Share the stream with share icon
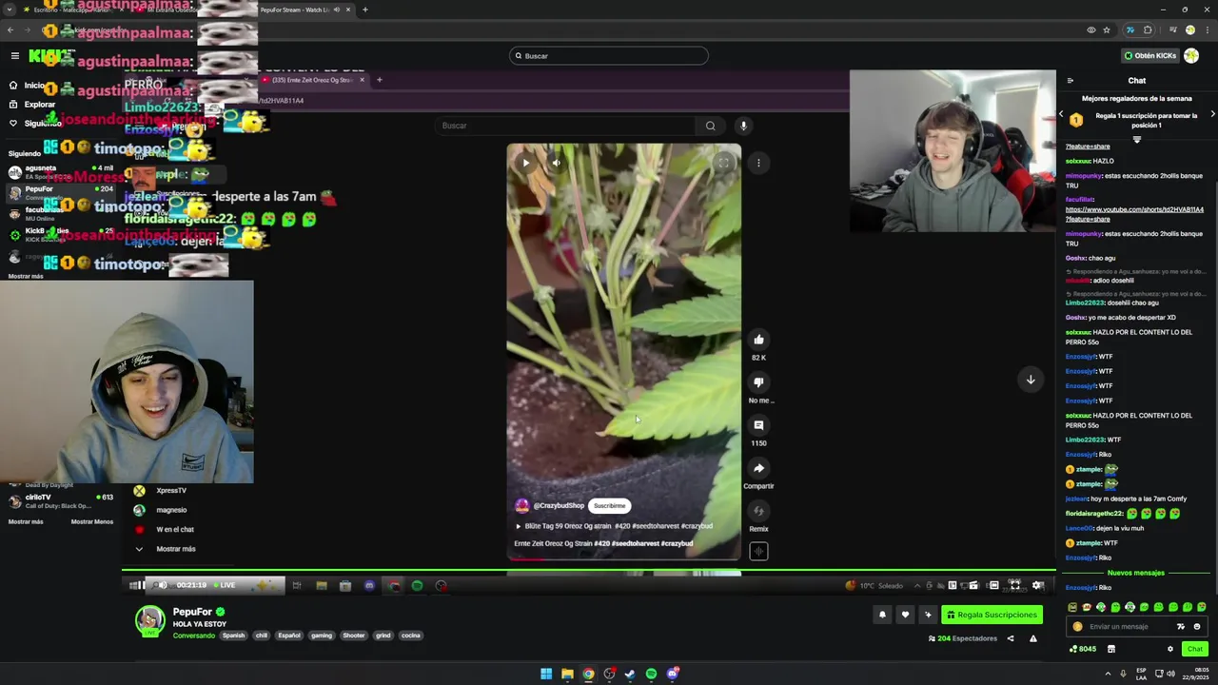 (x=1011, y=638)
